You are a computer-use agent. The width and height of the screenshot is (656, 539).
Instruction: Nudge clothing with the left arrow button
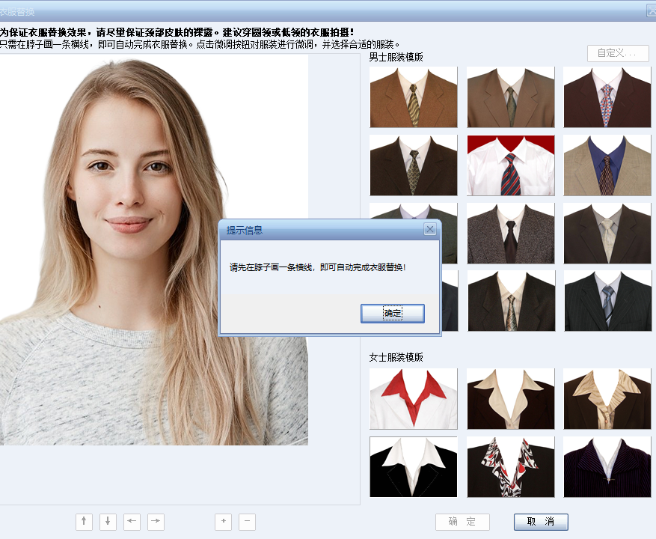pos(132,522)
